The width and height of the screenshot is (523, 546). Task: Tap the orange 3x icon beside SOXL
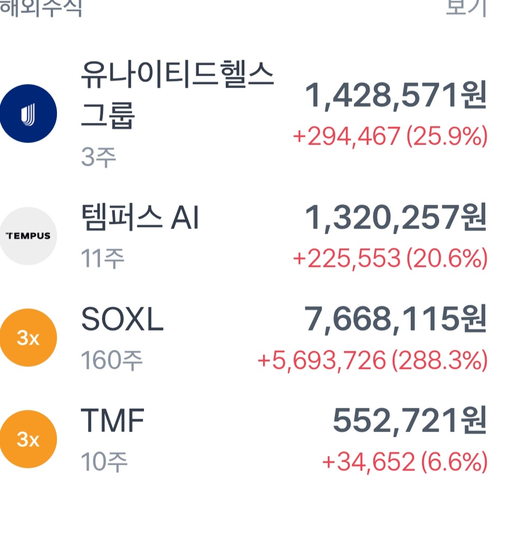[28, 337]
